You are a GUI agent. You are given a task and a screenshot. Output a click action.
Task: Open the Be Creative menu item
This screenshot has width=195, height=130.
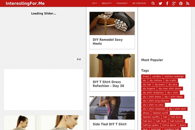click(x=139, y=3)
